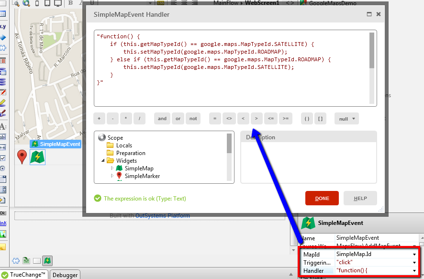
Task: Expand the SimpleMap tree node
Action: (x=112, y=168)
